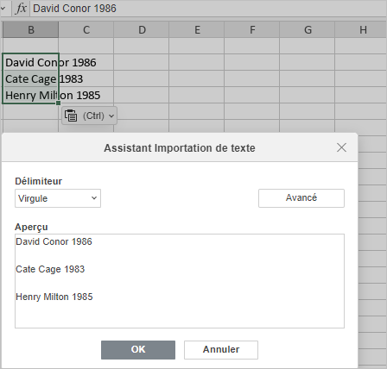The width and height of the screenshot is (387, 369).
Task: Click the fx insert function icon
Action: click(21, 9)
